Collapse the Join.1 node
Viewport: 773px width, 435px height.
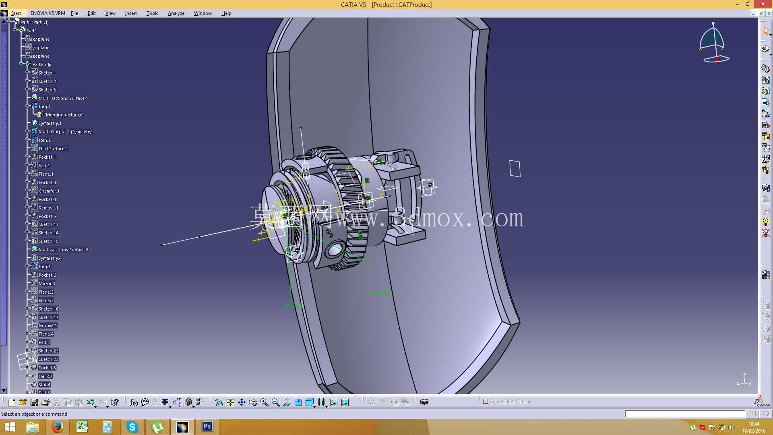pyautogui.click(x=27, y=106)
